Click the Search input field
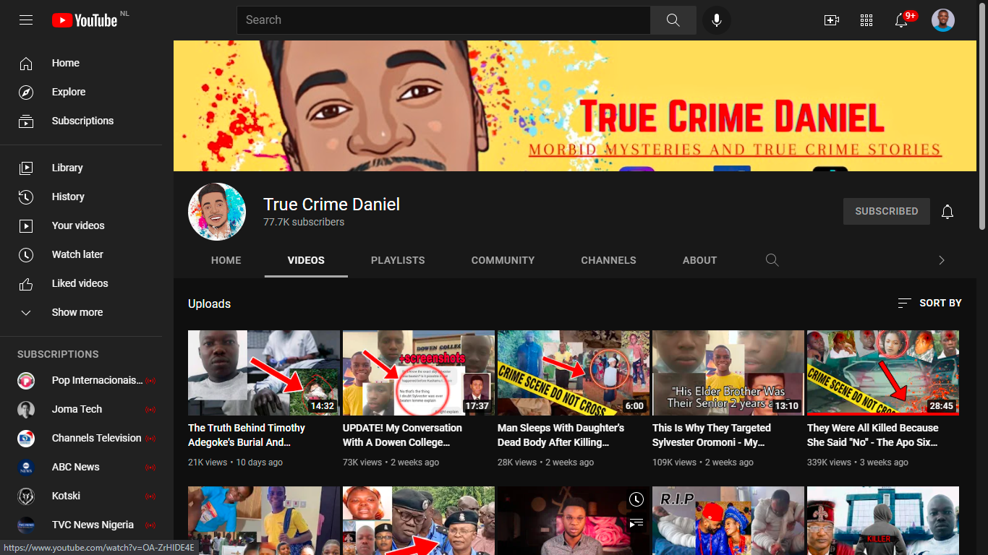 click(443, 20)
